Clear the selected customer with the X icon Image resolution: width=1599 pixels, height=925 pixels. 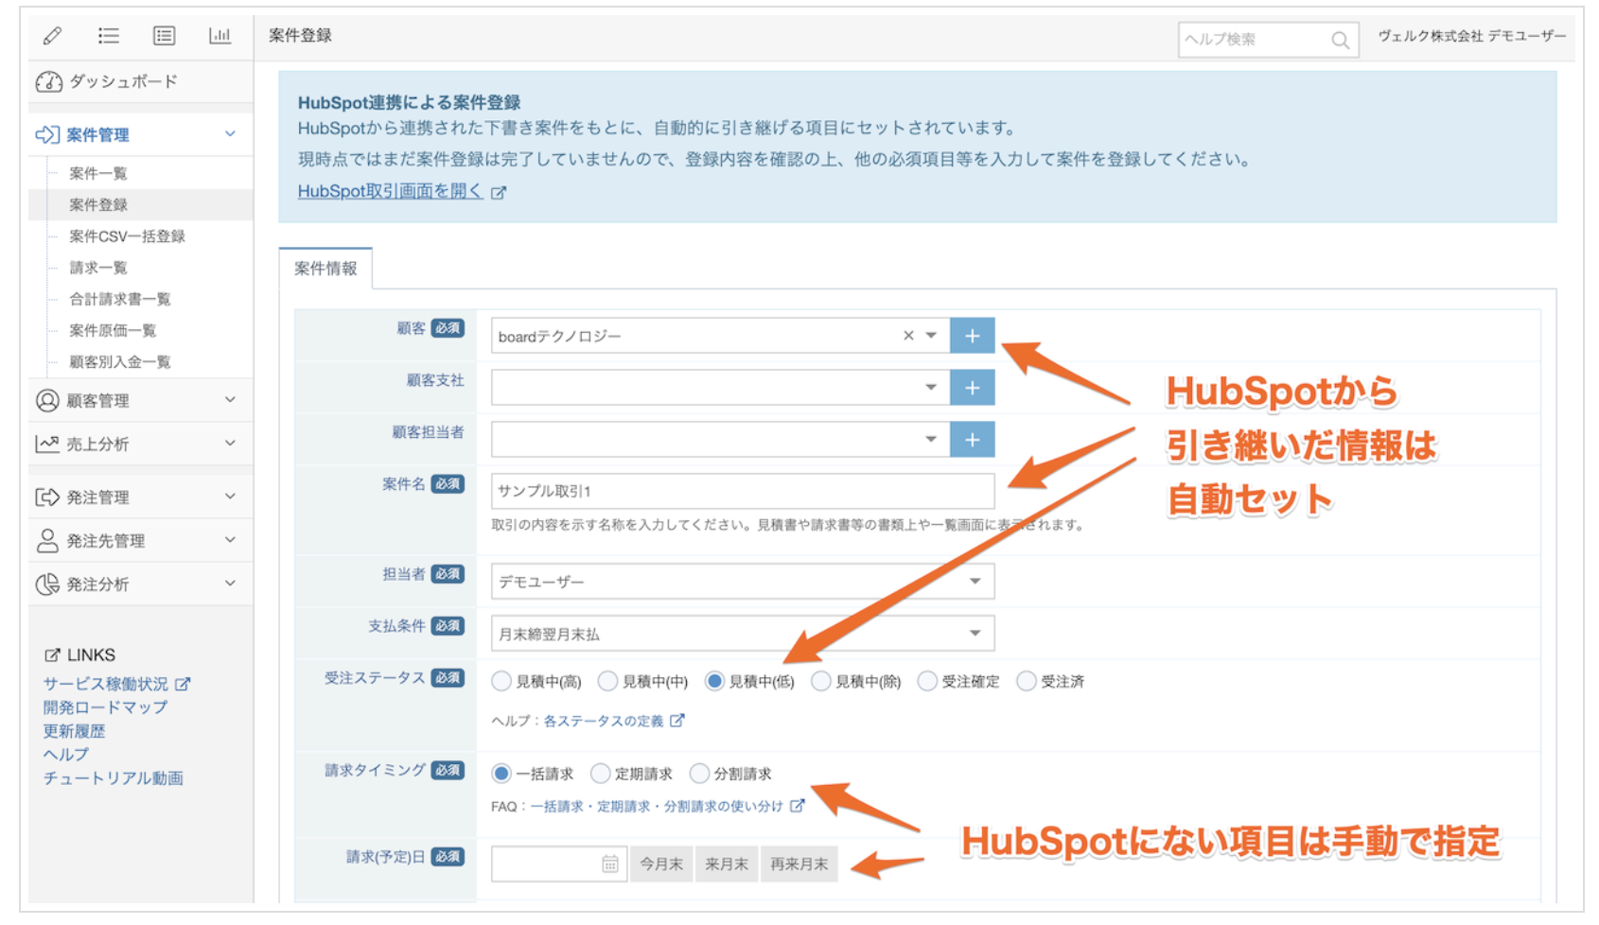pos(908,336)
